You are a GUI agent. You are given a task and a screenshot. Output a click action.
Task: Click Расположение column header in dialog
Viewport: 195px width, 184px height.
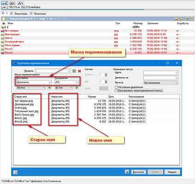136,97
